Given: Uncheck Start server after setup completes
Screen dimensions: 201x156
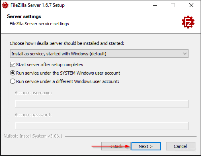Looking at the screenshot, I should pyautogui.click(x=12, y=65).
